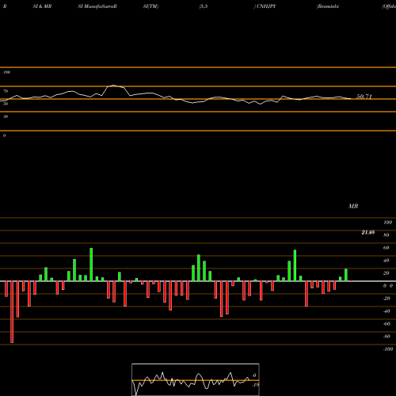Screen dimensions: 396x396
Task: Click the RSI current value '50.71'
Action: [x=364, y=97]
